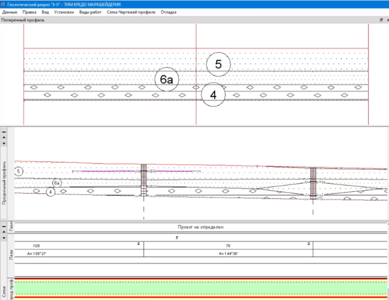Open the Данные menu
Image resolution: width=389 pixels, height=300 pixels.
10,12
